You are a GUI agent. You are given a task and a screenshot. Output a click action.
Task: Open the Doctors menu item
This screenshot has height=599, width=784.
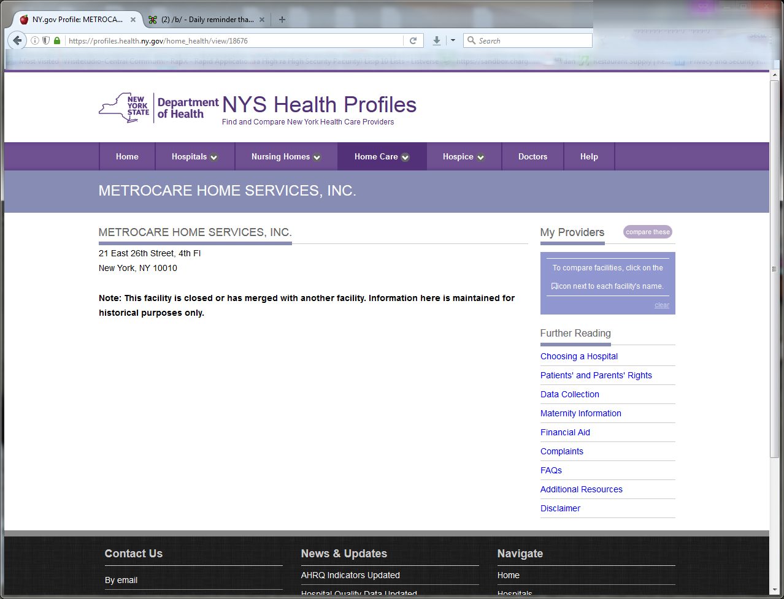point(532,156)
